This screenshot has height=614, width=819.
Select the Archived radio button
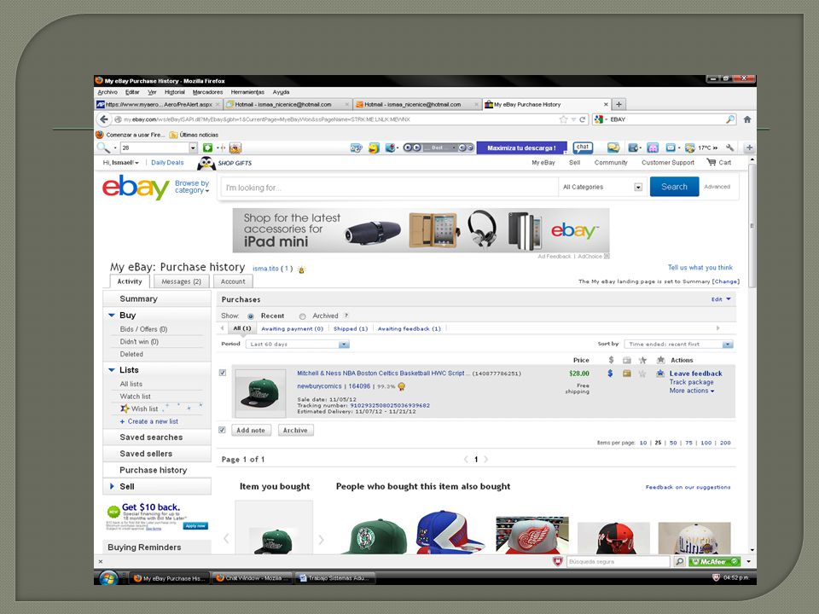[302, 316]
